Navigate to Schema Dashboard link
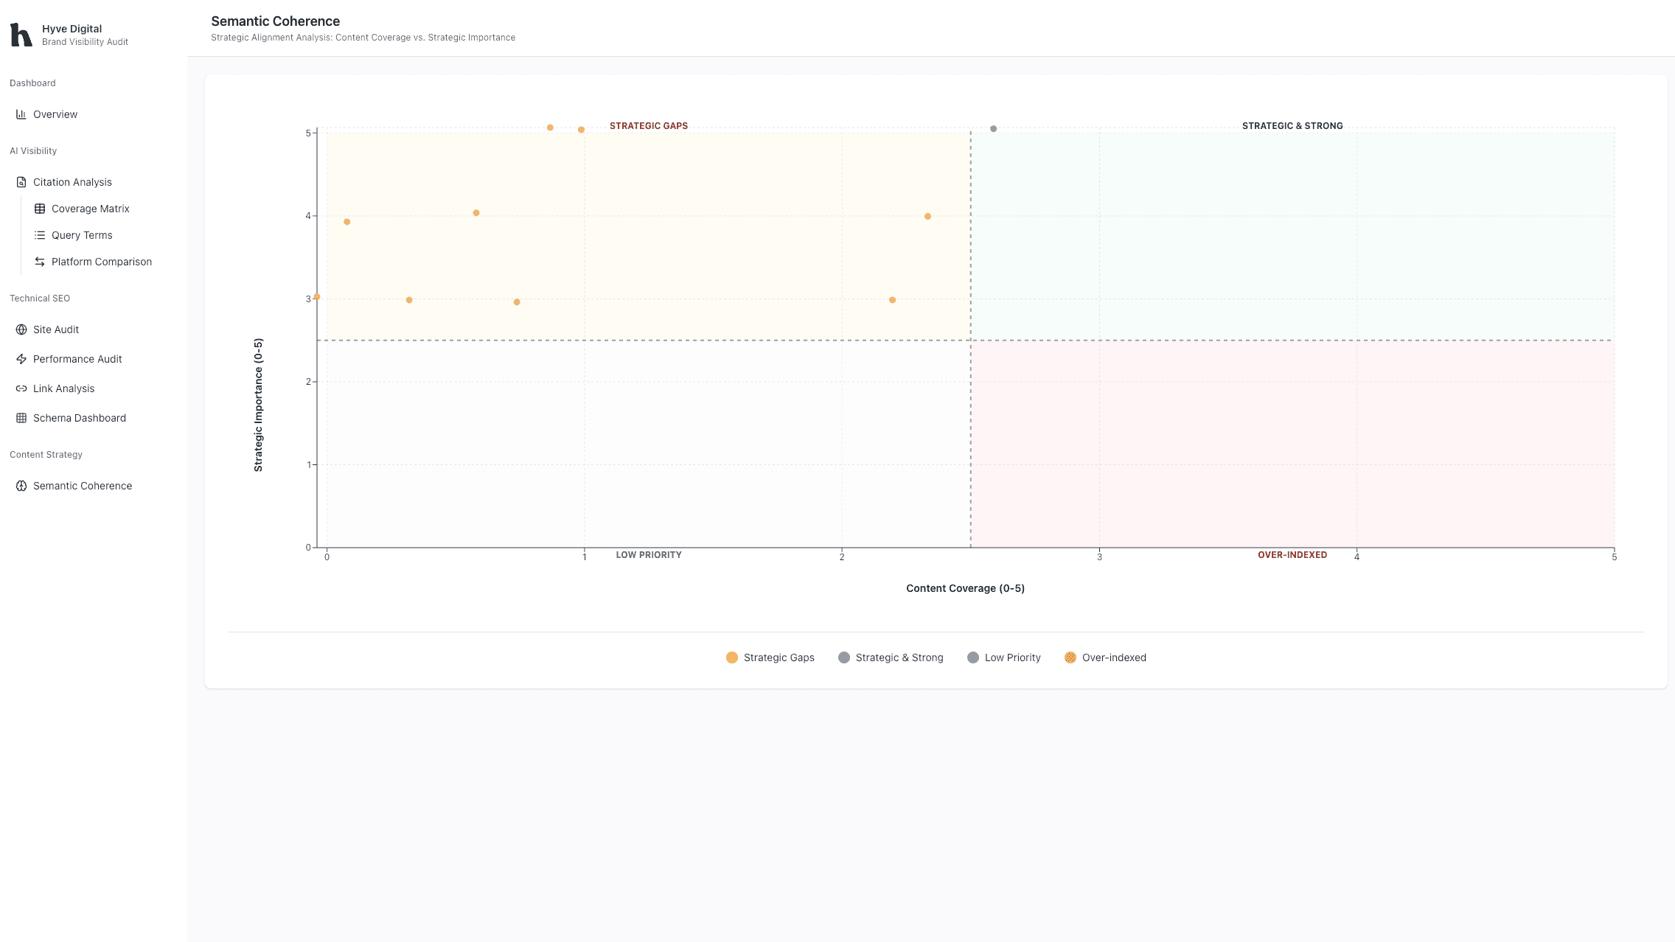Image resolution: width=1675 pixels, height=942 pixels. [80, 418]
